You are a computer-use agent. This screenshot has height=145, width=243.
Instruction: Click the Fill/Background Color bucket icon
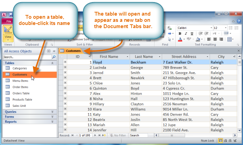click(198, 40)
